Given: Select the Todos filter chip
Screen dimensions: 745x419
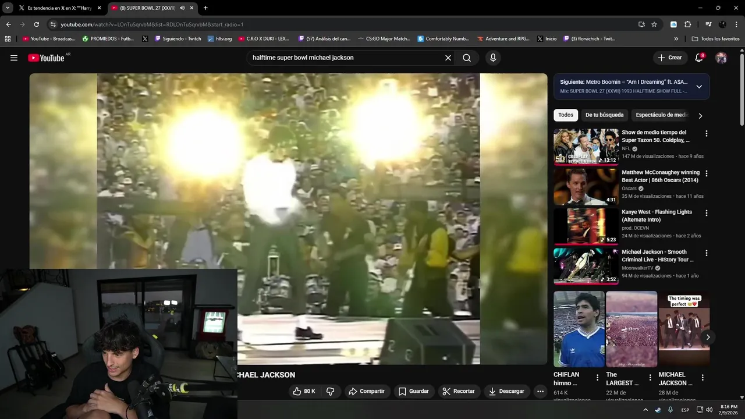Looking at the screenshot, I should (x=566, y=115).
